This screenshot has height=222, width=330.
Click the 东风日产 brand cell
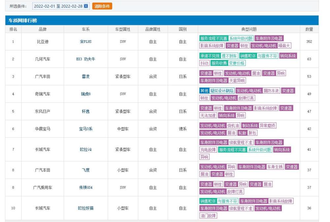[x=43, y=111]
